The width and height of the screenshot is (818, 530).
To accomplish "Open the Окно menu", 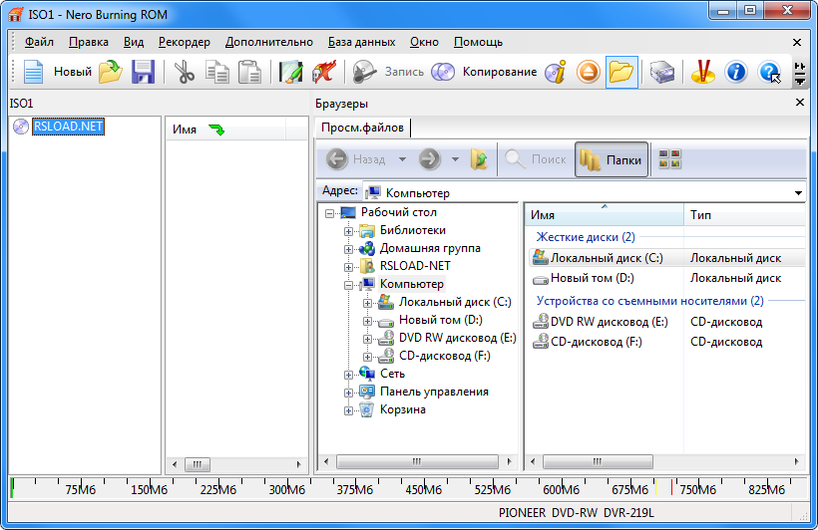I will click(x=424, y=42).
